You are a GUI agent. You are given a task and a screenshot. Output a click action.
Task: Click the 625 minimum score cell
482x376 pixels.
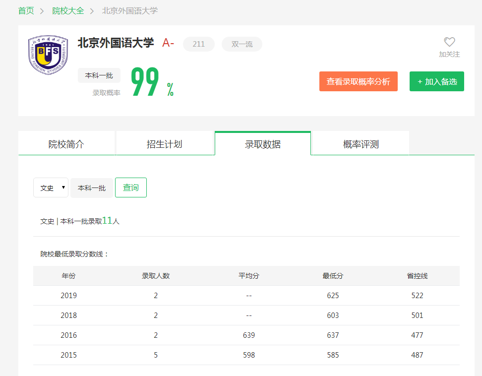[333, 296]
